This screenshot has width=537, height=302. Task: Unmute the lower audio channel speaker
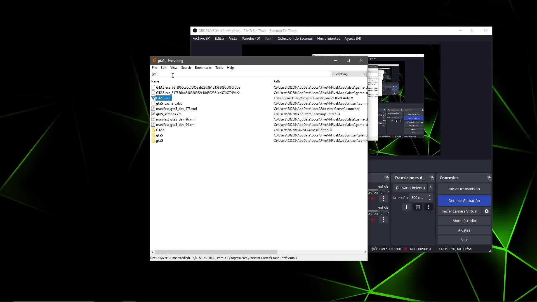click(x=373, y=220)
